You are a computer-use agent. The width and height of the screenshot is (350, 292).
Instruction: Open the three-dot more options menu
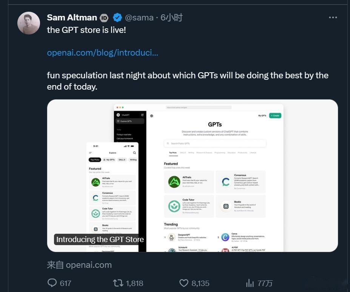333,17
